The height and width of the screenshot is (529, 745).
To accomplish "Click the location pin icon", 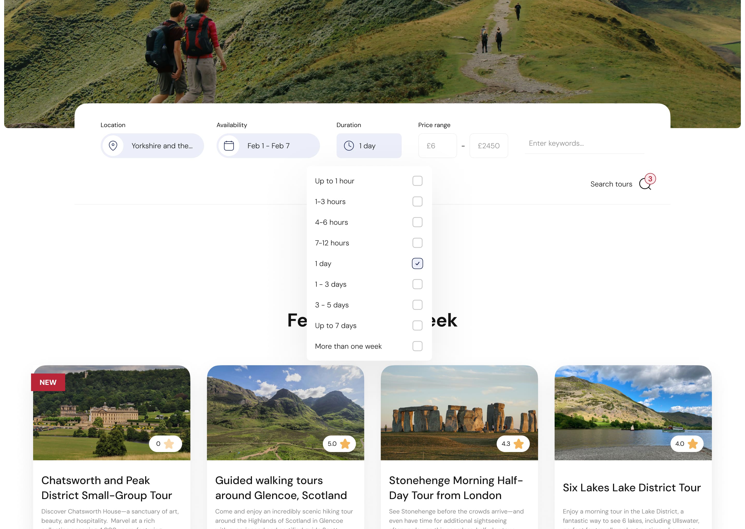I will [x=113, y=146].
